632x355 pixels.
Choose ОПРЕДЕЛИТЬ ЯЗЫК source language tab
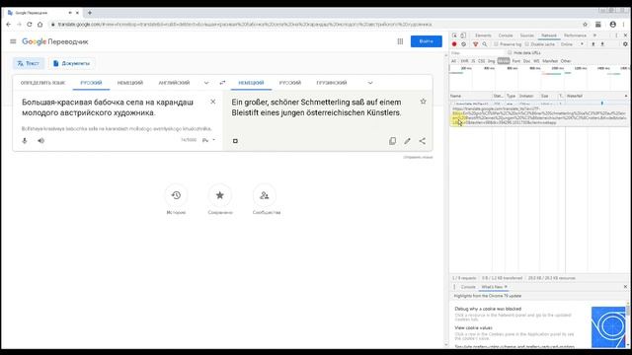pyautogui.click(x=42, y=83)
